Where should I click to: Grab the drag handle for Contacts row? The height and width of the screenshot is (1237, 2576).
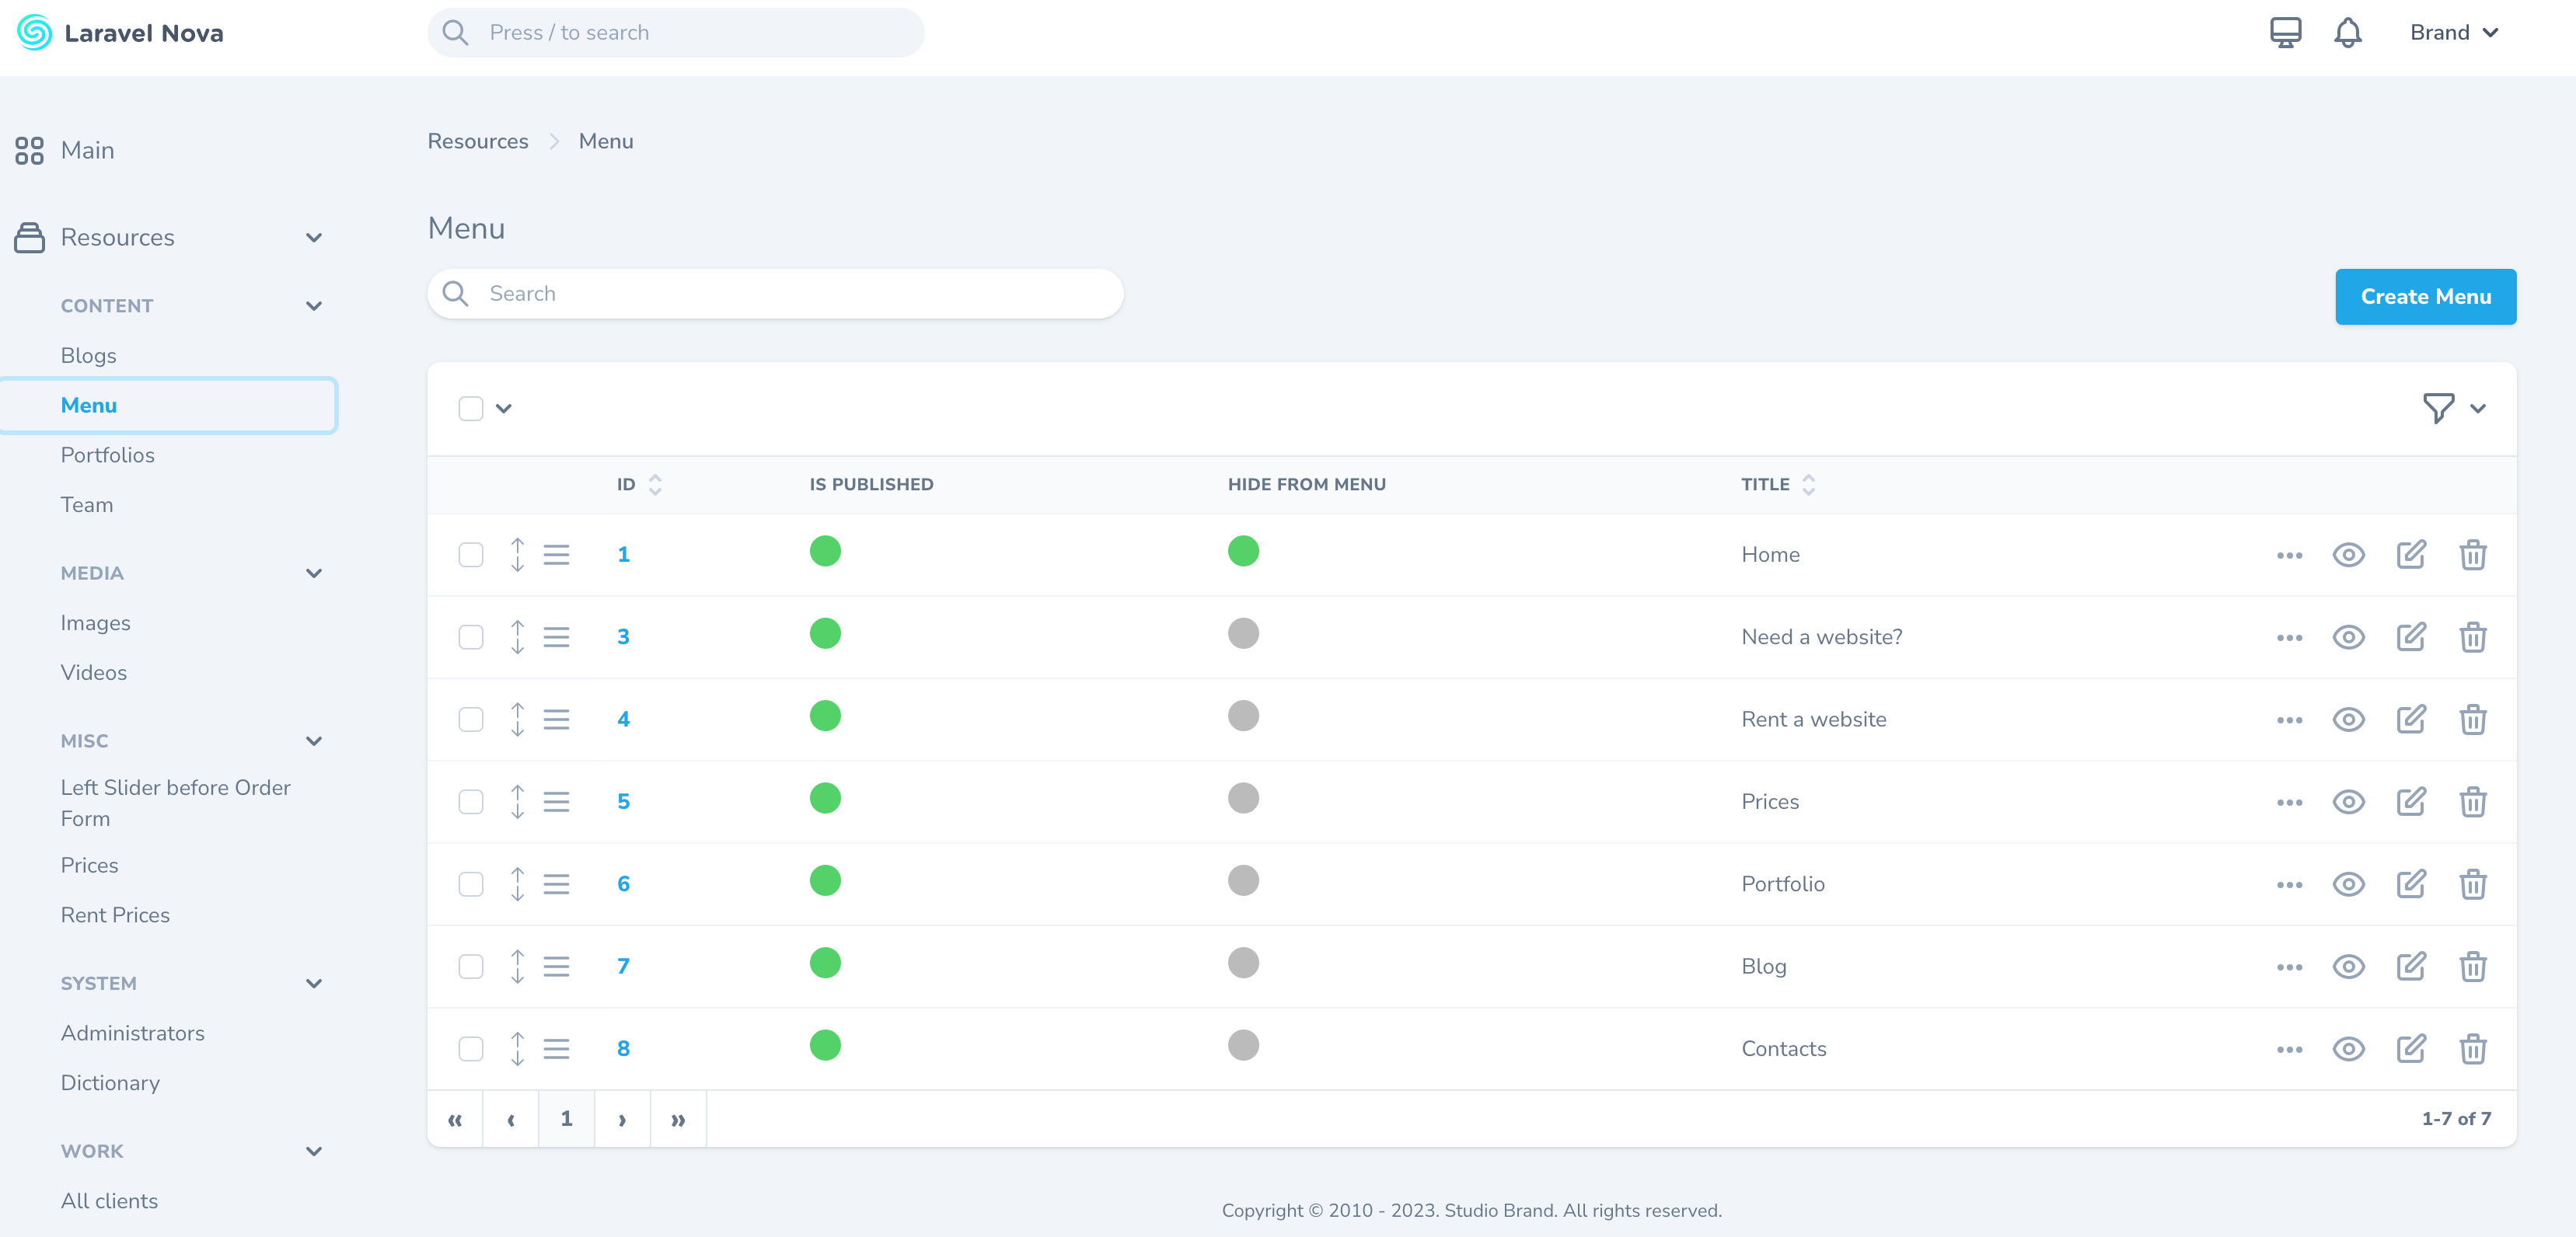tap(557, 1049)
